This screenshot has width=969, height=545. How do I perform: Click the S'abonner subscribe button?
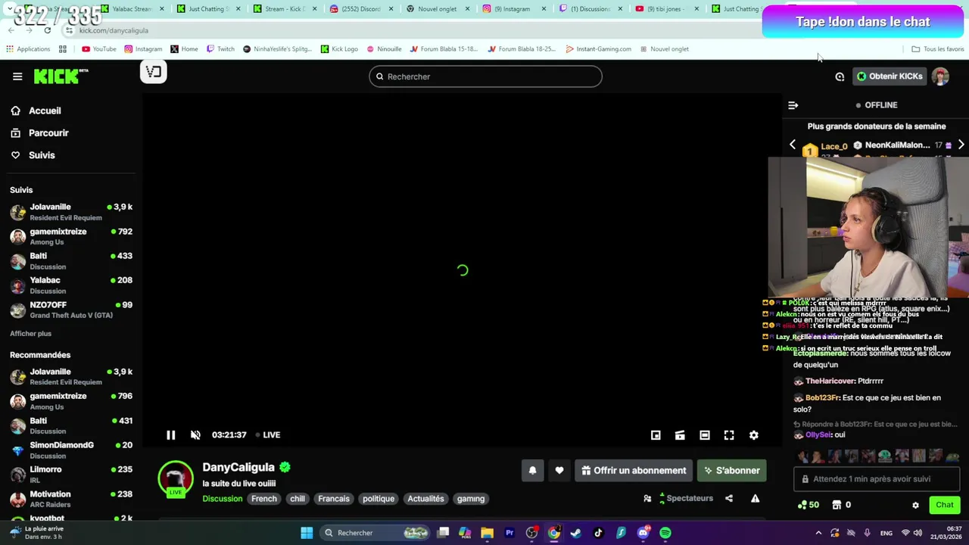[x=732, y=470]
